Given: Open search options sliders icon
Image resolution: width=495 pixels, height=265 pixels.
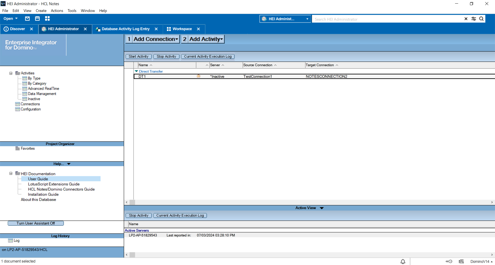Looking at the screenshot, I should [474, 19].
